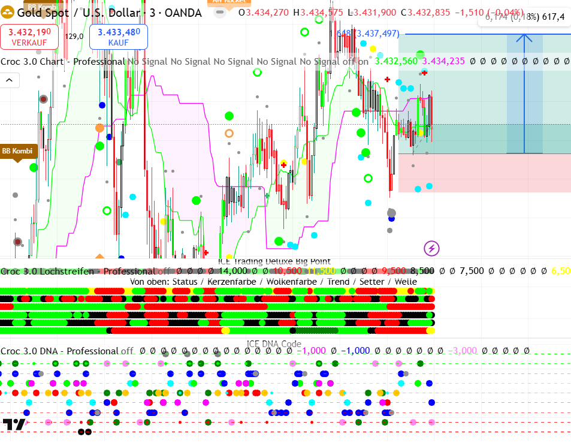Click the large grey dot below candles
The height and width of the screenshot is (443, 571).
coord(391,213)
